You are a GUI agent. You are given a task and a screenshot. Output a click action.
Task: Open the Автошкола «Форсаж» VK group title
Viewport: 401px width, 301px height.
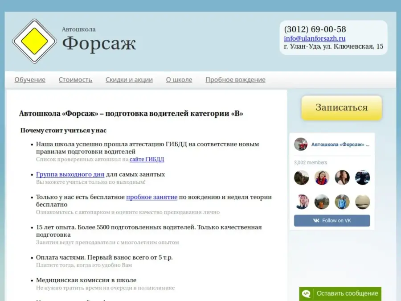point(340,144)
